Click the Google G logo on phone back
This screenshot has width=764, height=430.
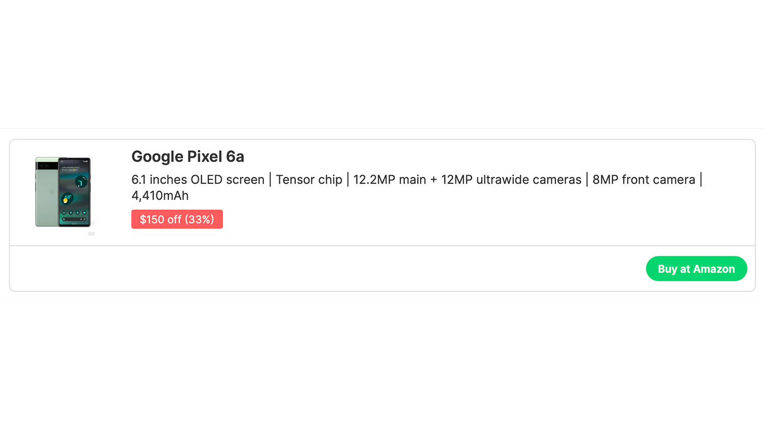pos(51,192)
